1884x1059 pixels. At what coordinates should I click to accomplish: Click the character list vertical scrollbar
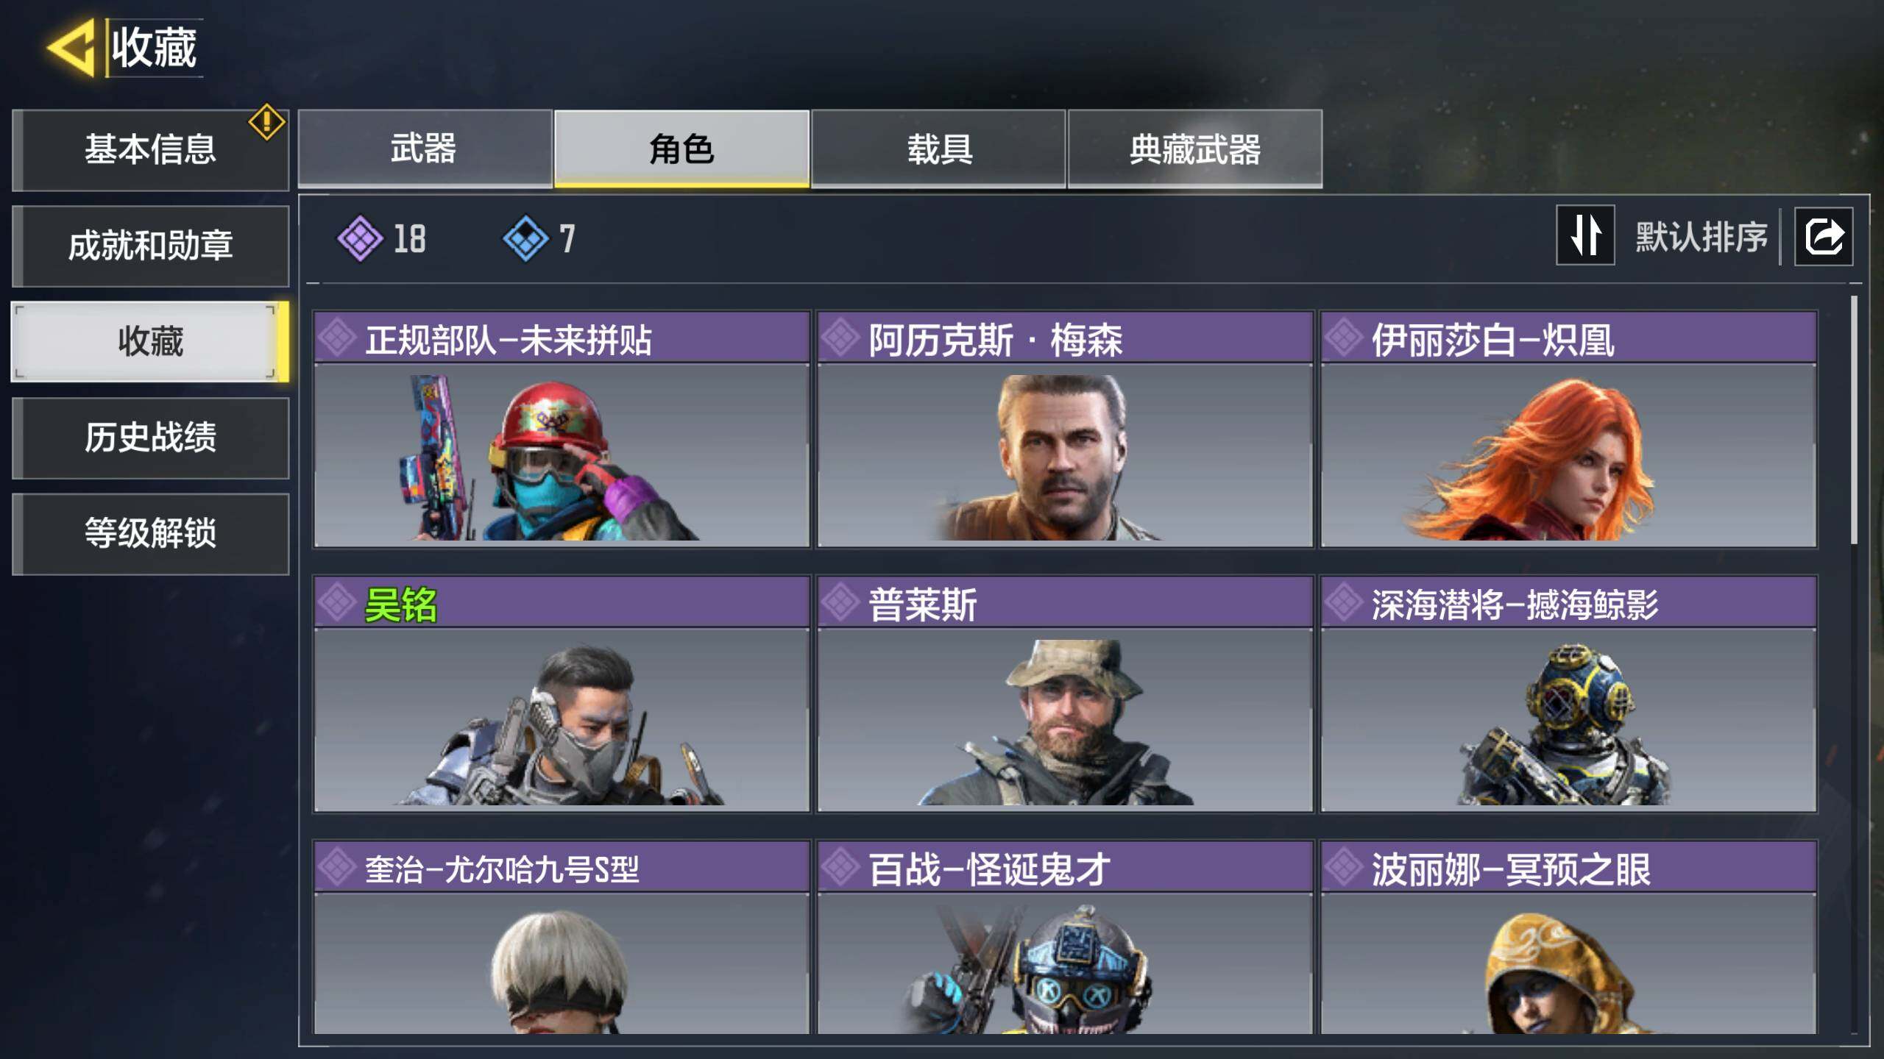(1854, 419)
